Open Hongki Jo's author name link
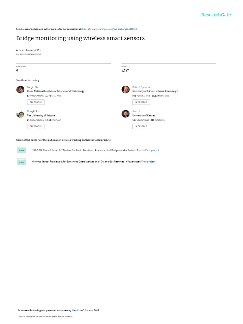Screen dimensions: 243x324 point(33,111)
